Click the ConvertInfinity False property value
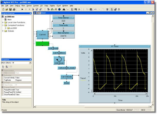This screenshot has height=115, width=157. (23, 78)
